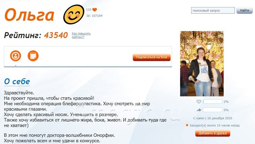Click the 2% likes progress bar
Screen dimensions: 255x144
(x=213, y=102)
